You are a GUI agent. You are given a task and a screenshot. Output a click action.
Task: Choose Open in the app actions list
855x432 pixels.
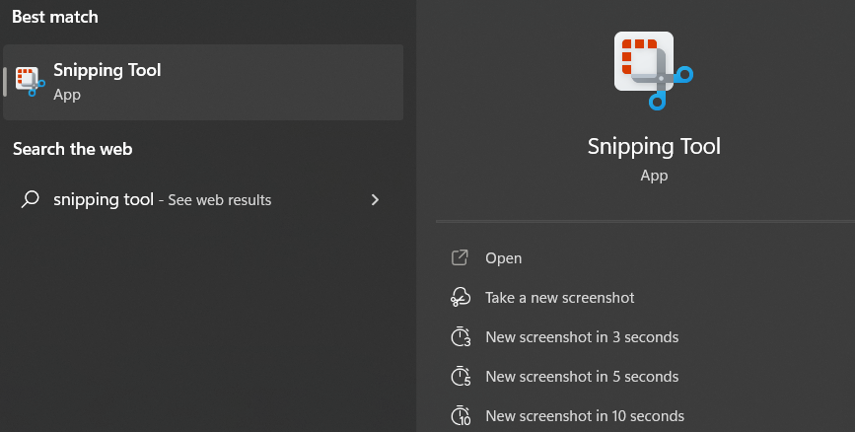pos(503,258)
